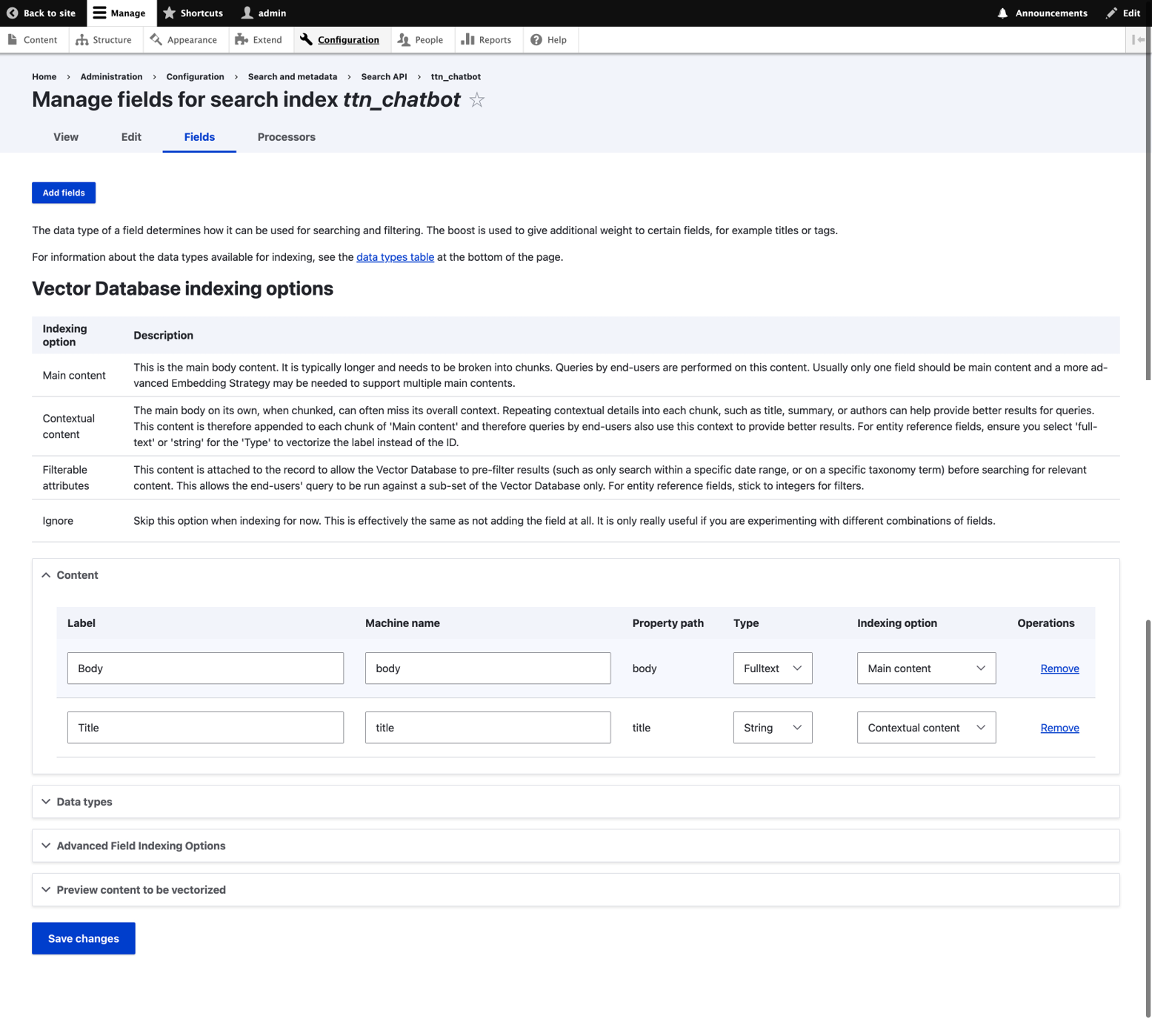Open the Reports bar-chart icon
Viewport: 1152px width, 1019px height.
coord(466,39)
